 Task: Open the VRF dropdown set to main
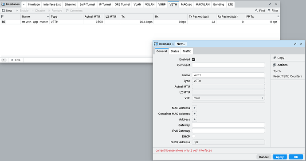(228, 98)
